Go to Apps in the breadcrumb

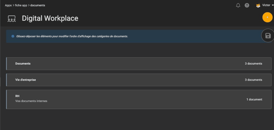tap(8, 5)
